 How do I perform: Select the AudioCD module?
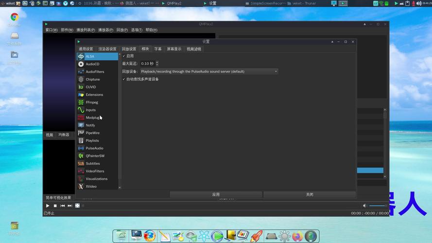click(98, 64)
